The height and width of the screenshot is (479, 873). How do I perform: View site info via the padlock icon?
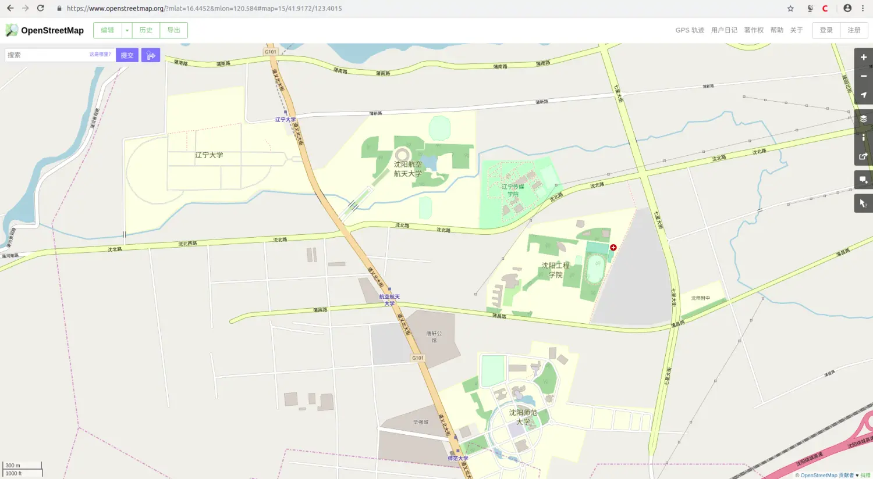tap(59, 9)
